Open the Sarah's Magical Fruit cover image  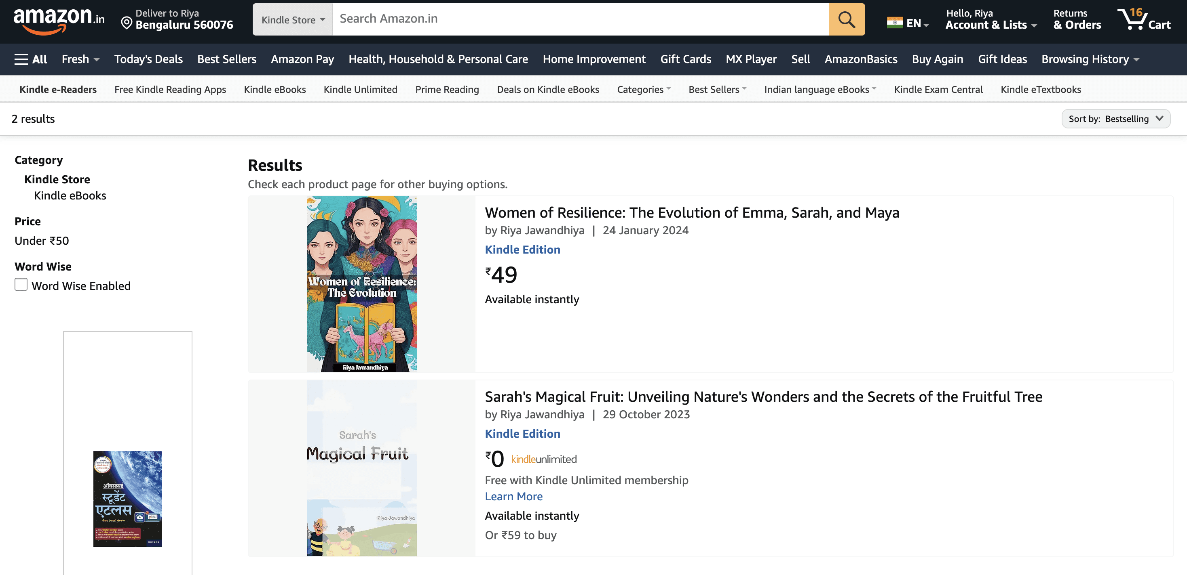click(362, 468)
